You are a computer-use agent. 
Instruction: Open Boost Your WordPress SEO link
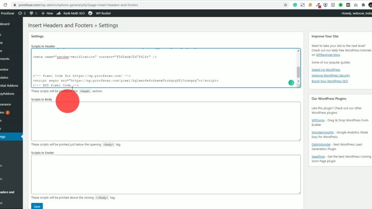click(x=330, y=81)
